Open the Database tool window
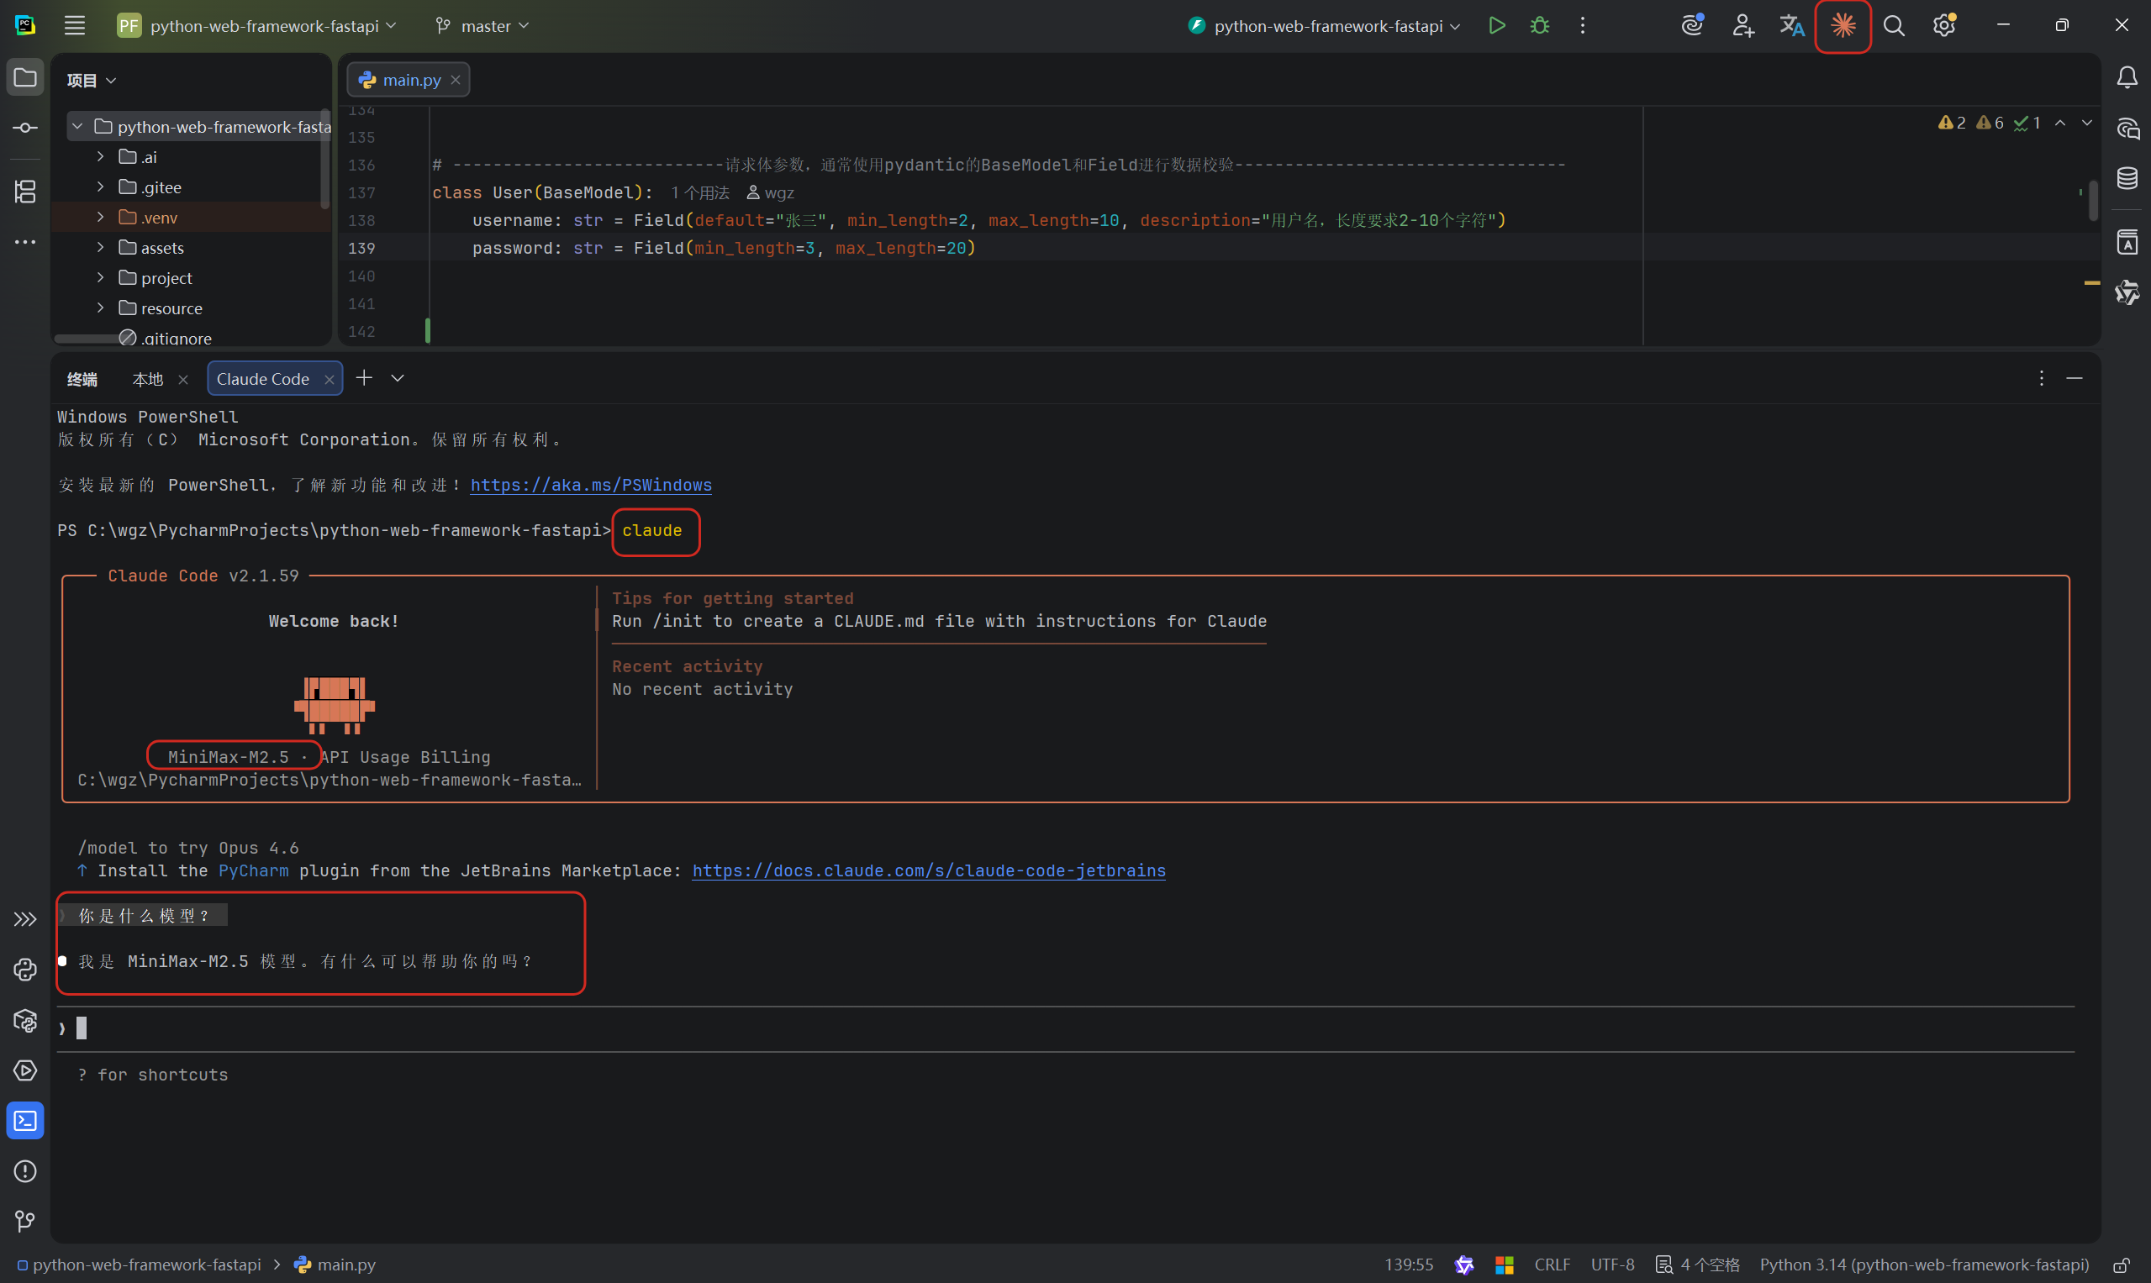2151x1283 pixels. [2127, 179]
